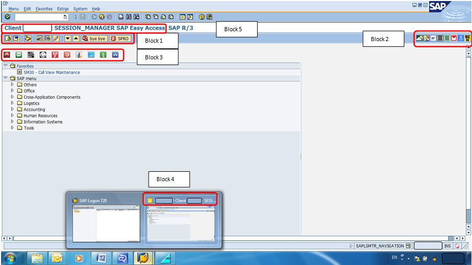The width and height of the screenshot is (472, 265).
Task: Click the Customize Local Layout icon
Action: pyautogui.click(x=209, y=17)
